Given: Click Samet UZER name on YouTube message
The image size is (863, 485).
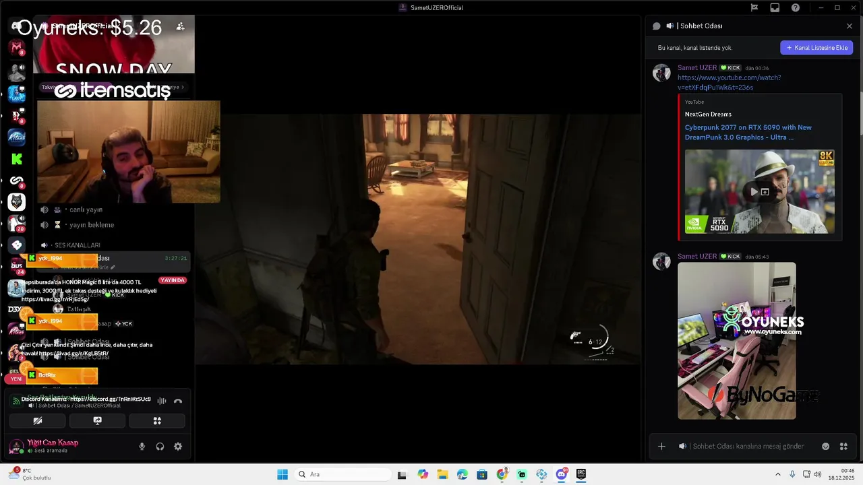Looking at the screenshot, I should tap(697, 68).
